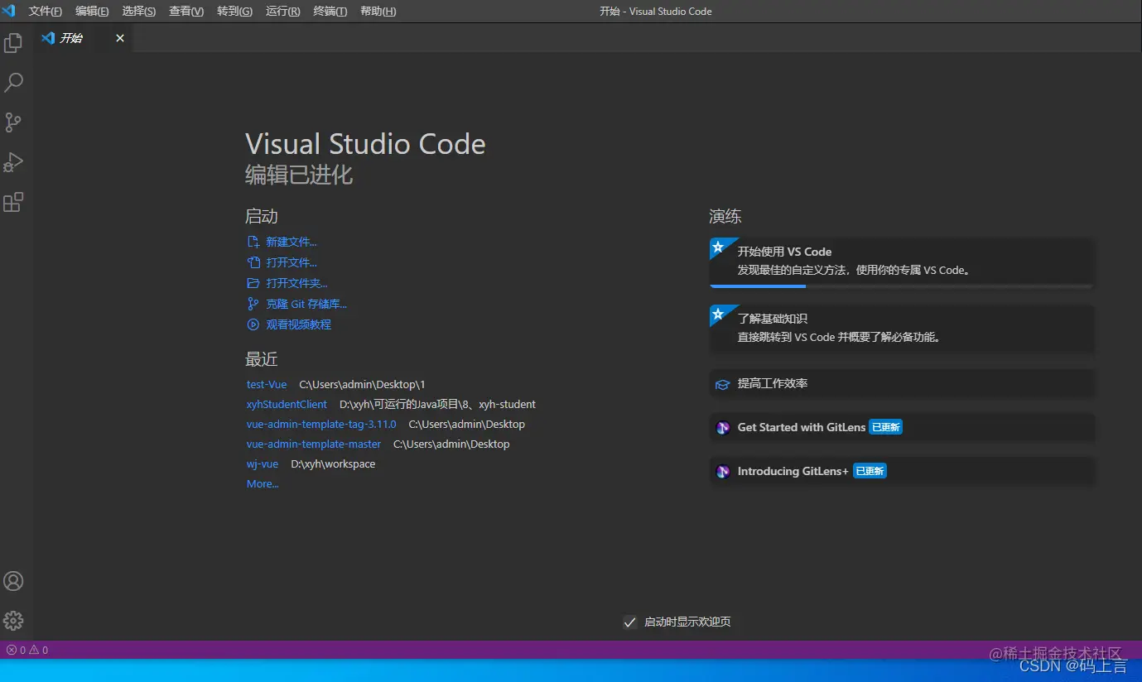Click path C:\Users\admin\Desktop\1
This screenshot has height=682, width=1142.
click(x=362, y=384)
